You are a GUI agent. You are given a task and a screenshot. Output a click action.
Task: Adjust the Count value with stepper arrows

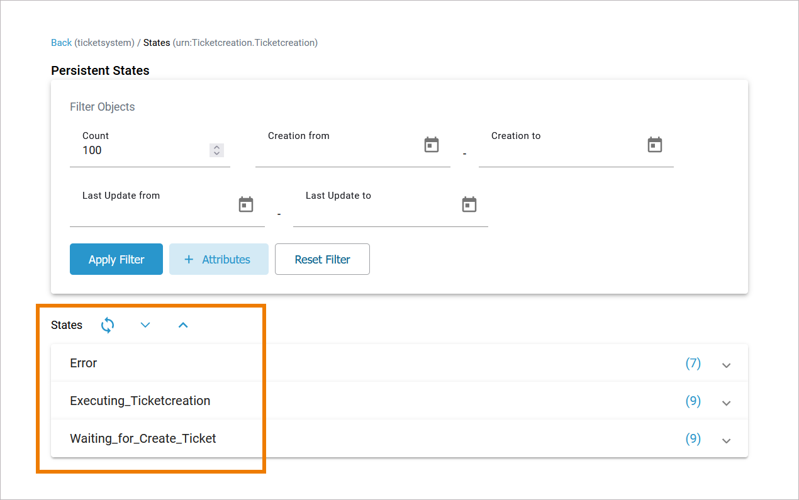coord(216,150)
